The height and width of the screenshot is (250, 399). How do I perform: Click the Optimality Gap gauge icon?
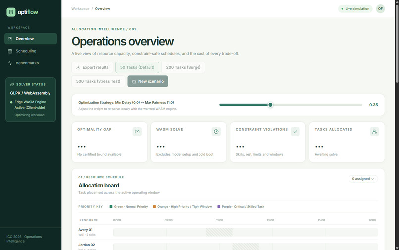[x=137, y=132]
